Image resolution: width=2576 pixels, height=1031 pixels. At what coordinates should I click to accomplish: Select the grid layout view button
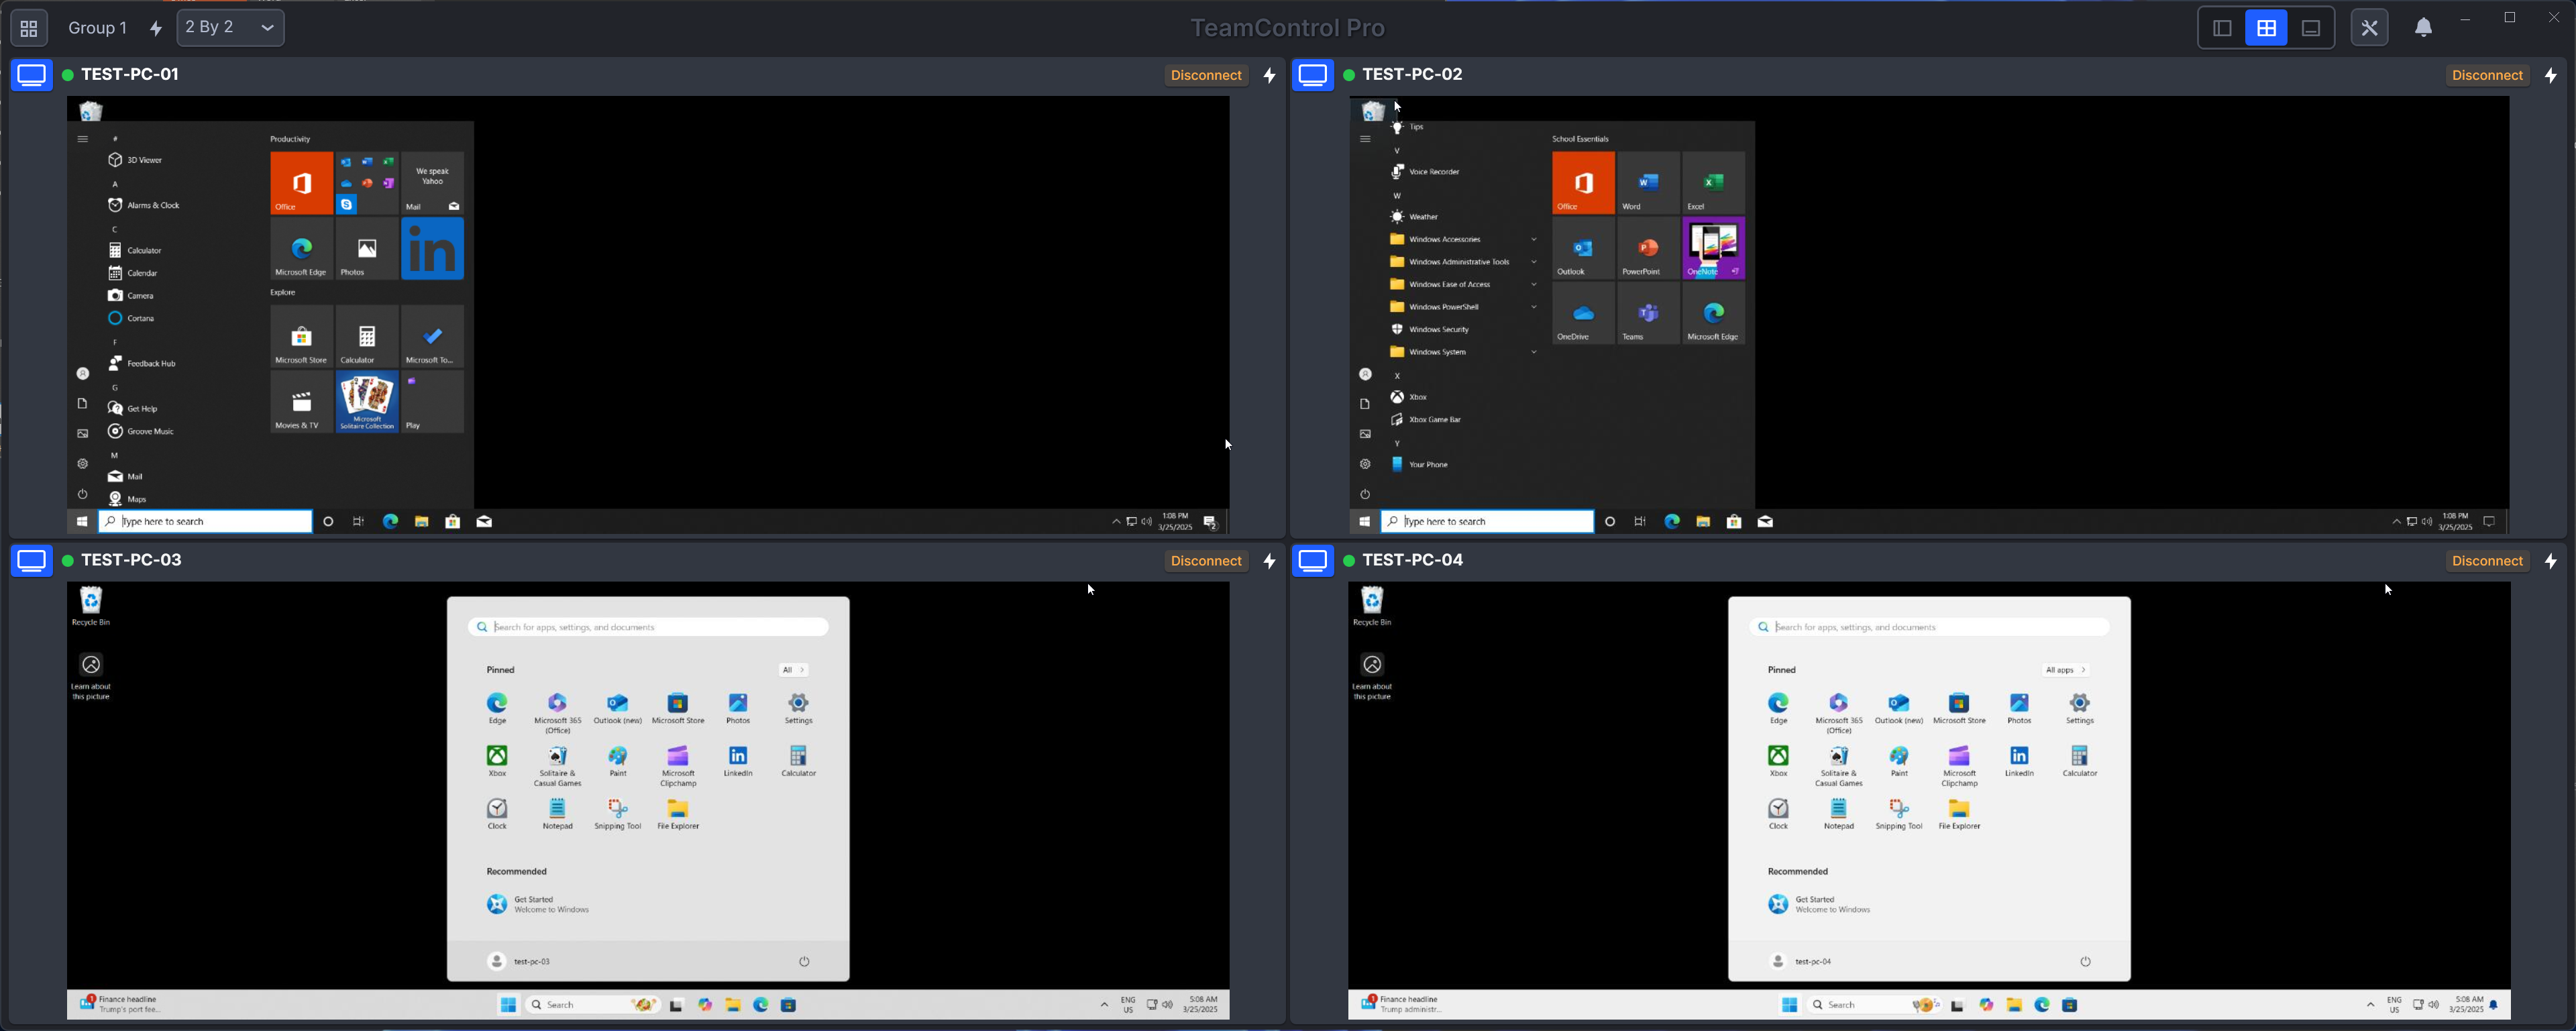(x=2266, y=28)
